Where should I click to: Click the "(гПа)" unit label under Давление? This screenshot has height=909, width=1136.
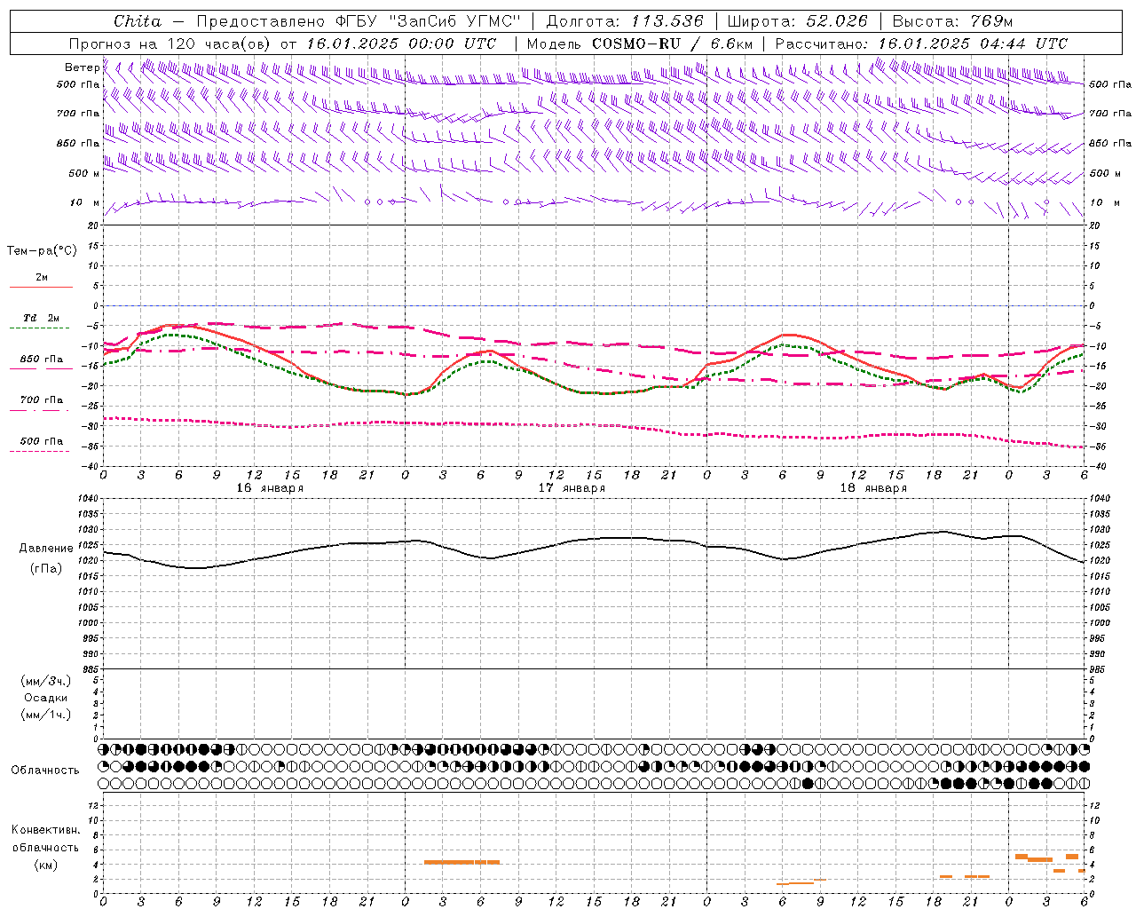pos(46,569)
